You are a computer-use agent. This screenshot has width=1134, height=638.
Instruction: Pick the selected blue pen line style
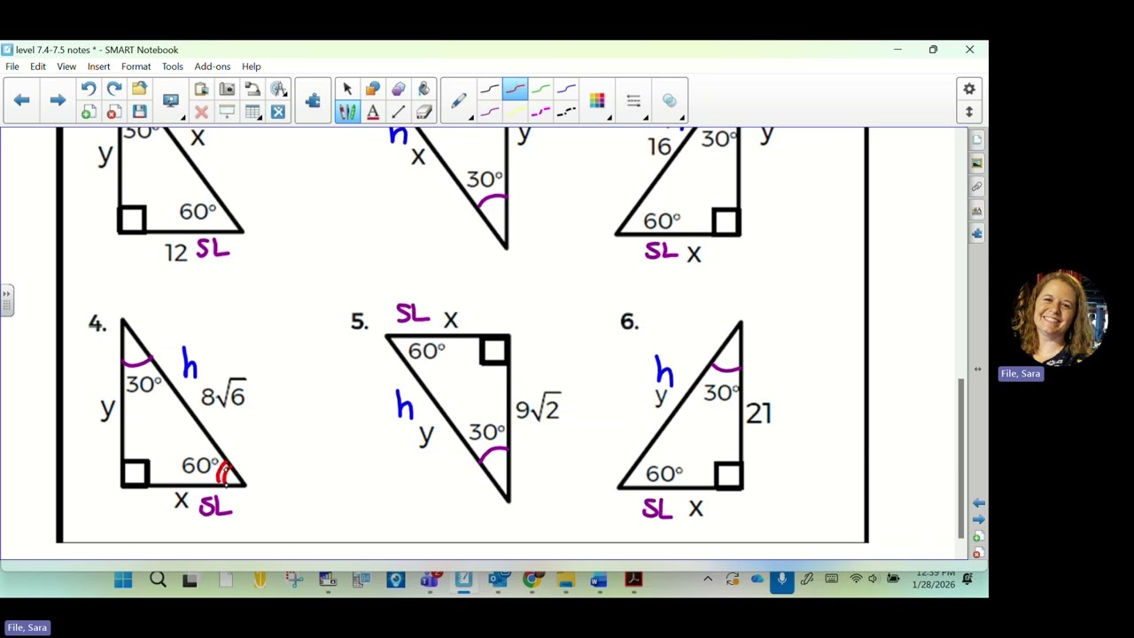(515, 89)
